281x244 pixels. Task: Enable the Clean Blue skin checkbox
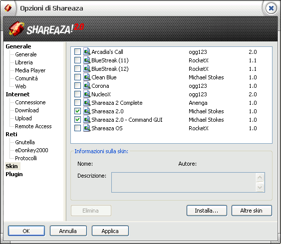(77, 77)
